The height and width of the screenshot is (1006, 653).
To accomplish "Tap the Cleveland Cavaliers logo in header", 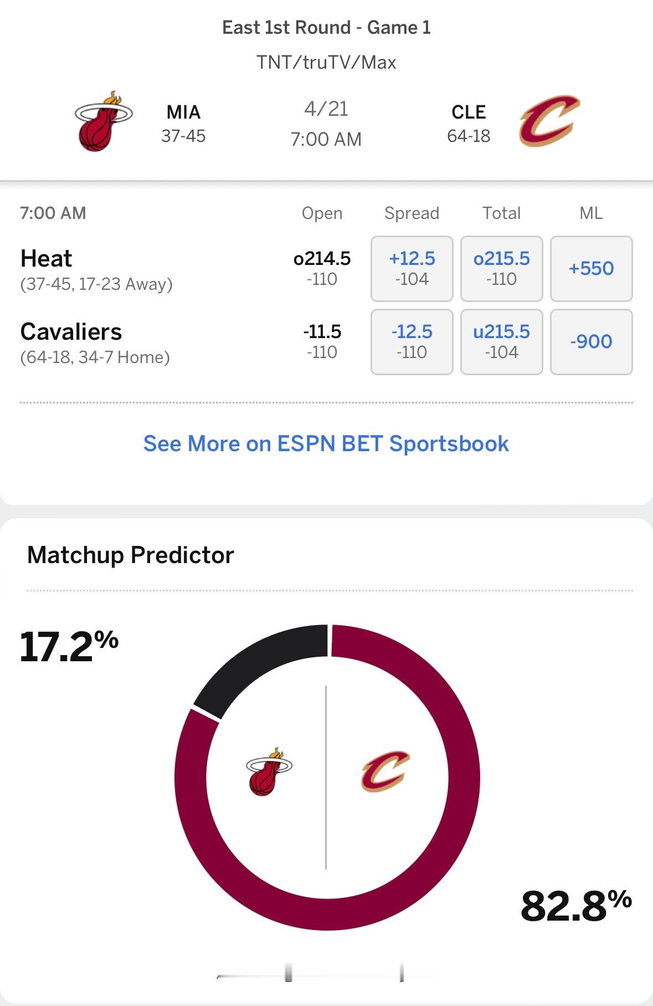I will [549, 121].
